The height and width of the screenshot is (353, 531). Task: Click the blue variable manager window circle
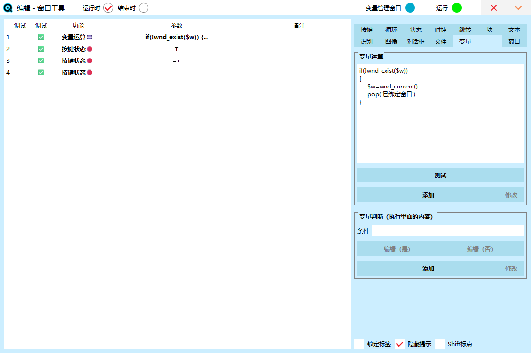[x=410, y=8]
